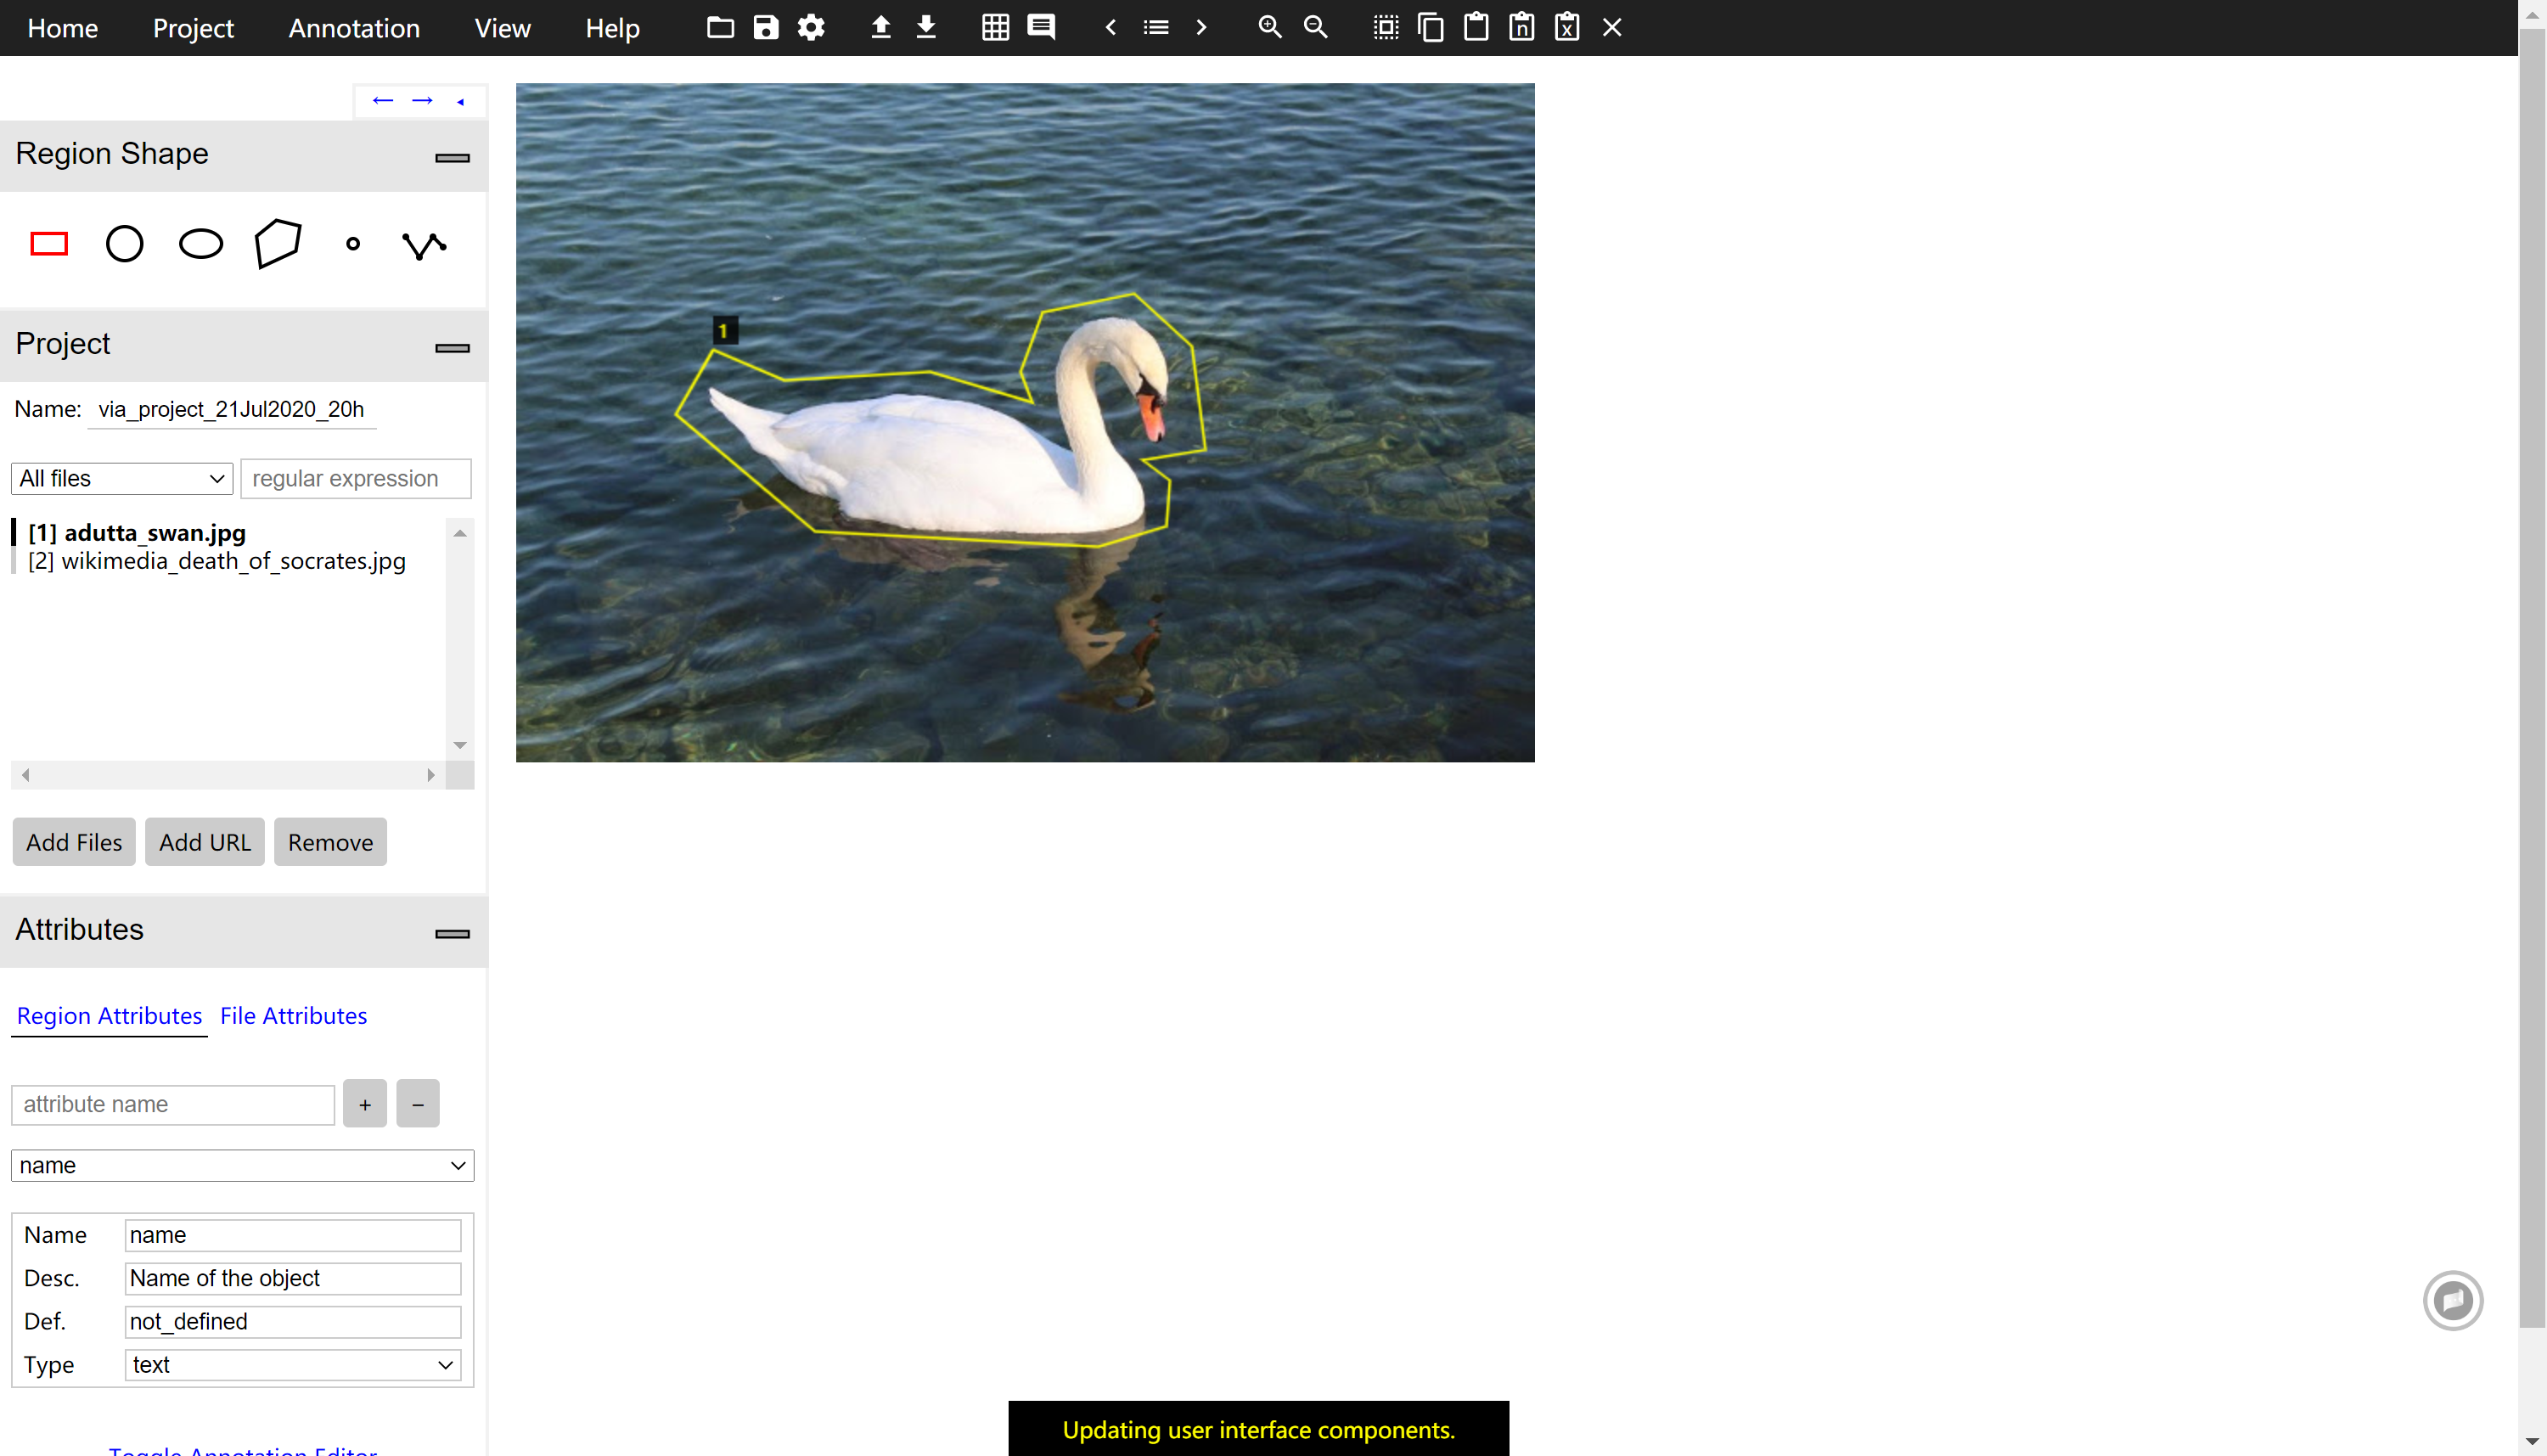Switch to File Attributes tab
The height and width of the screenshot is (1456, 2547).
(x=293, y=1016)
